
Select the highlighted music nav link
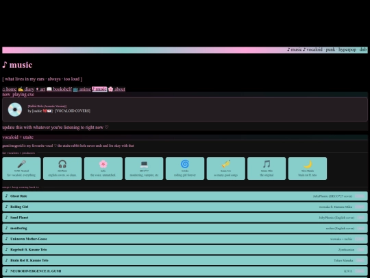coord(99,89)
